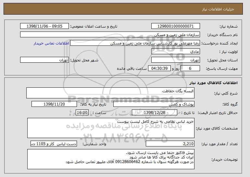This screenshot has height=177, width=250.
Task: Click the تاریخ نیاز به کالا label
Action: click(93, 104)
